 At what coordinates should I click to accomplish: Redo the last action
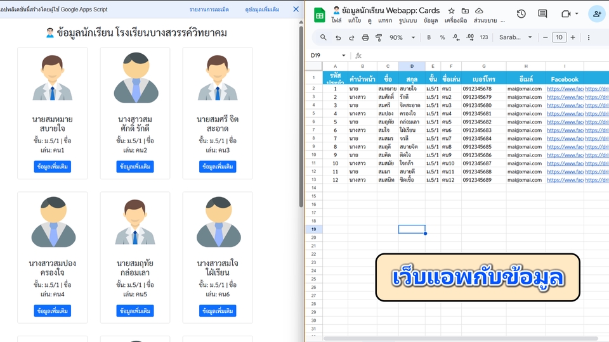[x=351, y=37]
